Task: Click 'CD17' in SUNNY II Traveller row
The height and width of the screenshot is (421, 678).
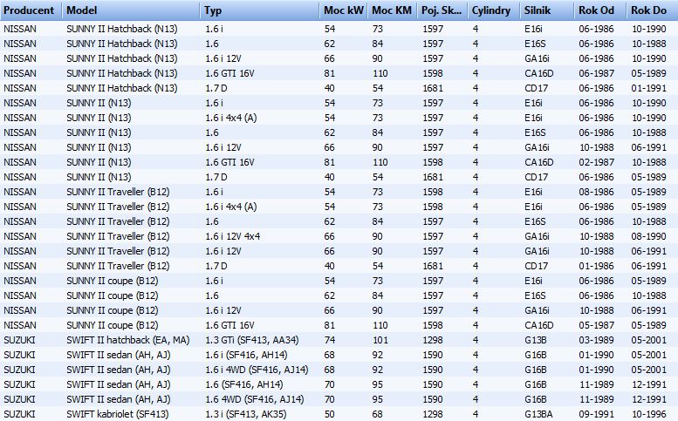Action: point(536,266)
